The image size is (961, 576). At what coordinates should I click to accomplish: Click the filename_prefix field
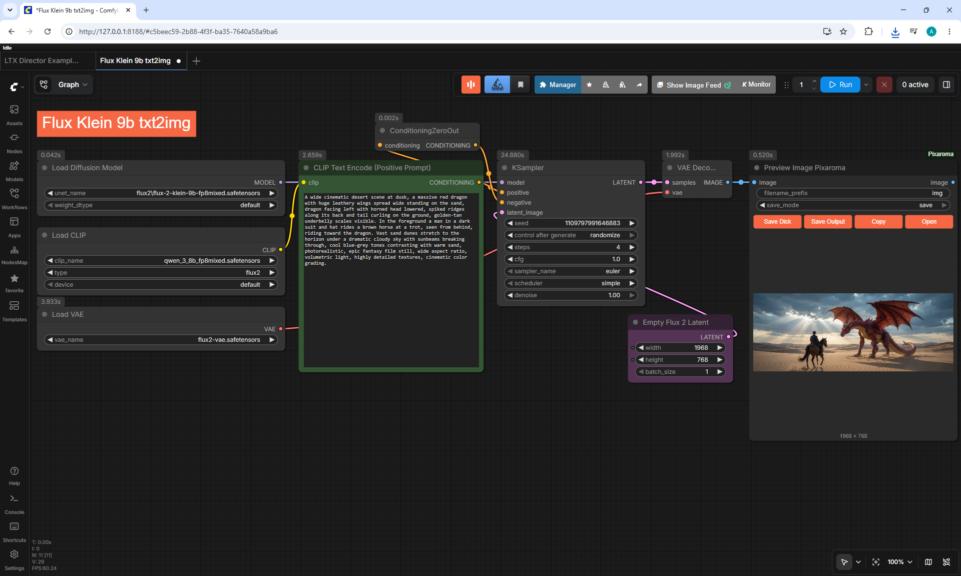coord(853,193)
